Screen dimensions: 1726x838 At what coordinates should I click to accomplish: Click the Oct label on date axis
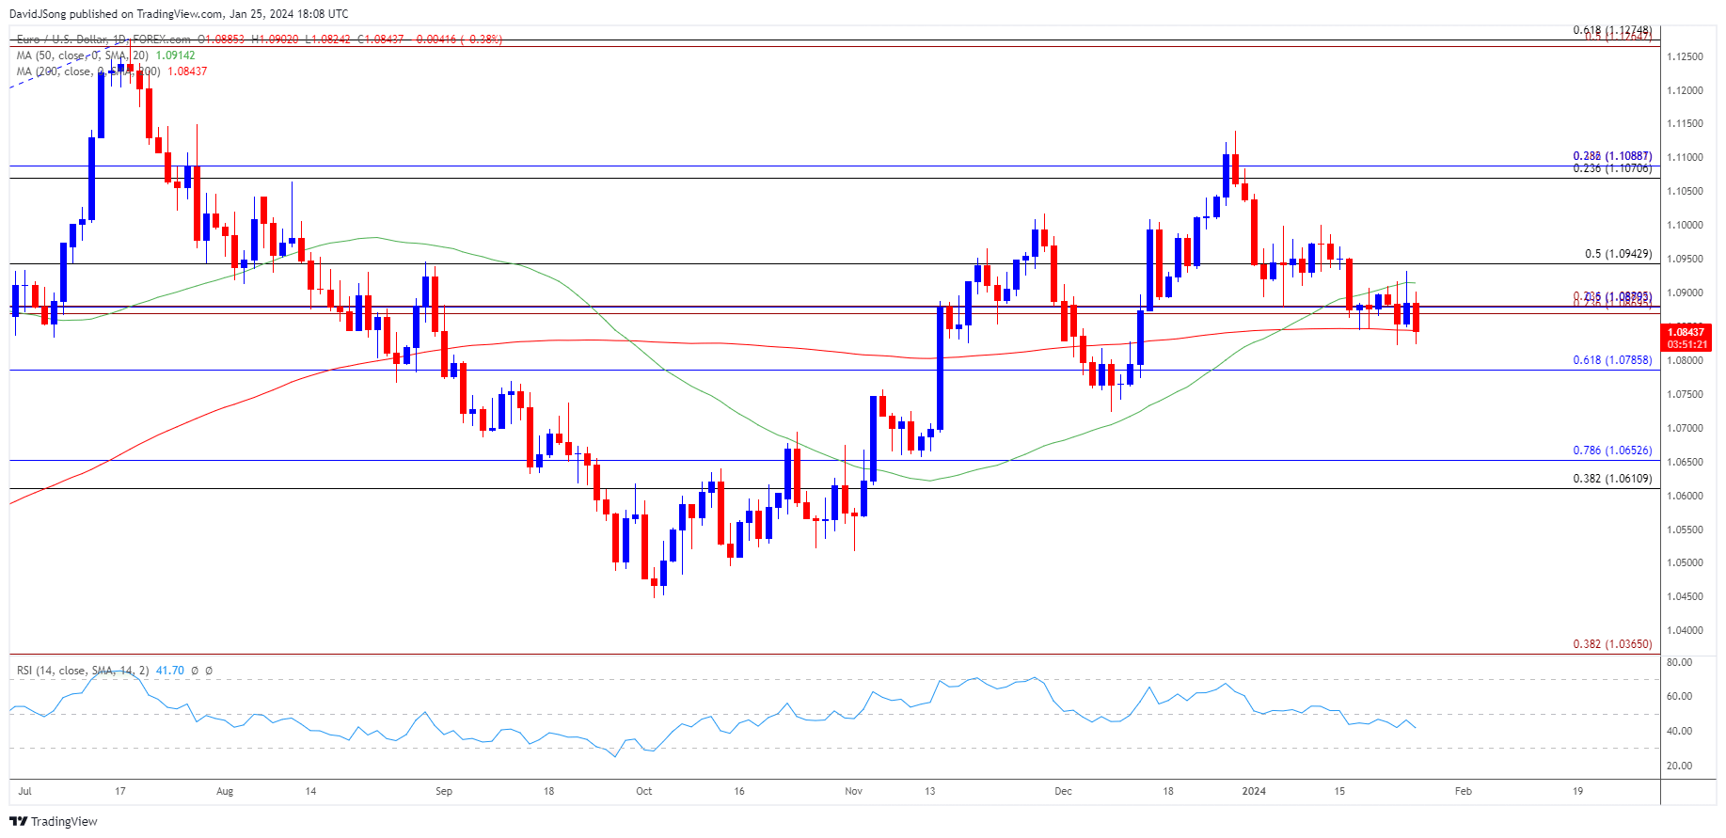tap(644, 792)
